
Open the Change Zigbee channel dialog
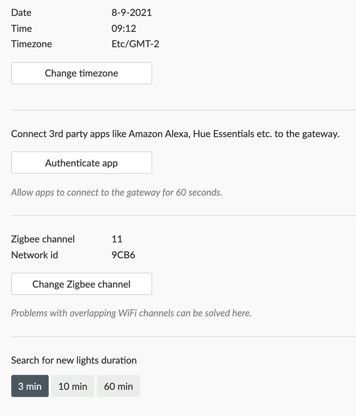81,284
